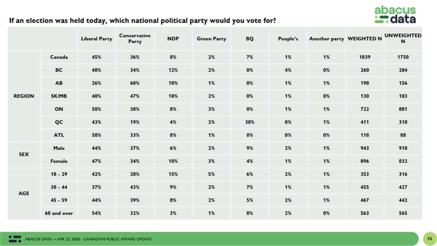The width and height of the screenshot is (437, 246).
Task: Click the Abacus icon in footer bar
Action: point(15,239)
